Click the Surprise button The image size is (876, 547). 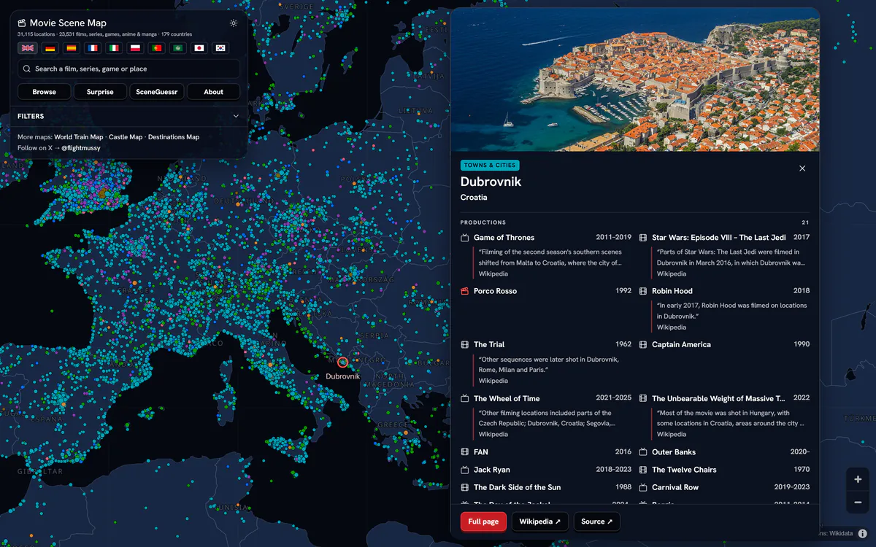pos(100,92)
